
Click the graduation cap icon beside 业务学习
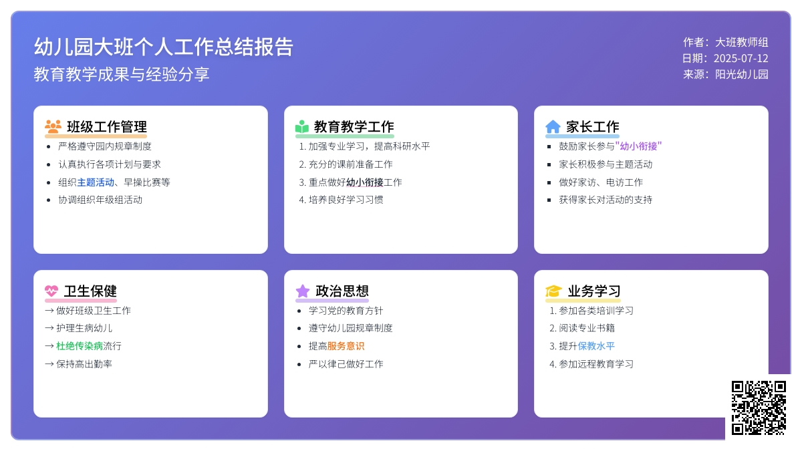(x=554, y=291)
